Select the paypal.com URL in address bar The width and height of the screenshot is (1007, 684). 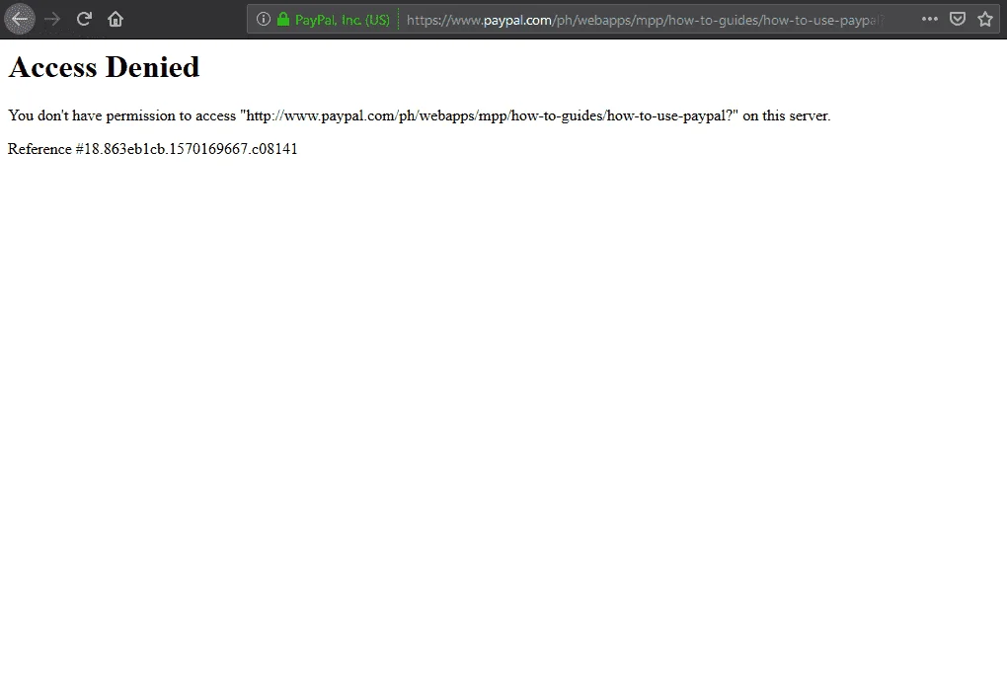pyautogui.click(x=646, y=20)
